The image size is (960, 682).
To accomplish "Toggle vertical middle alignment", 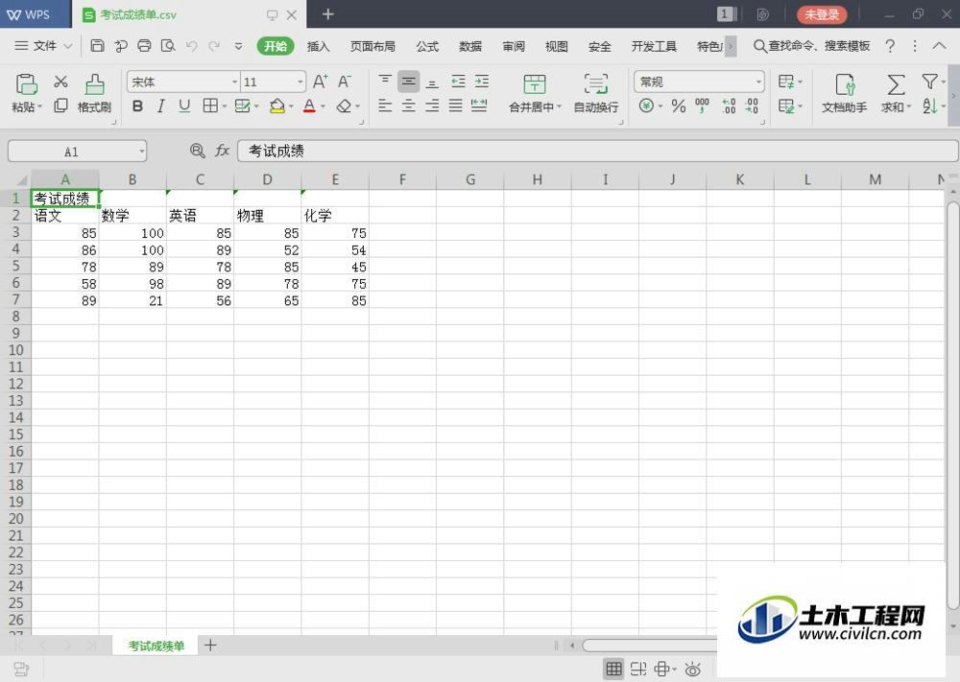I will [408, 82].
